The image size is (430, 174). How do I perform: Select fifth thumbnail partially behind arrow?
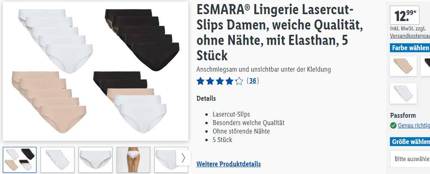[x=165, y=160]
